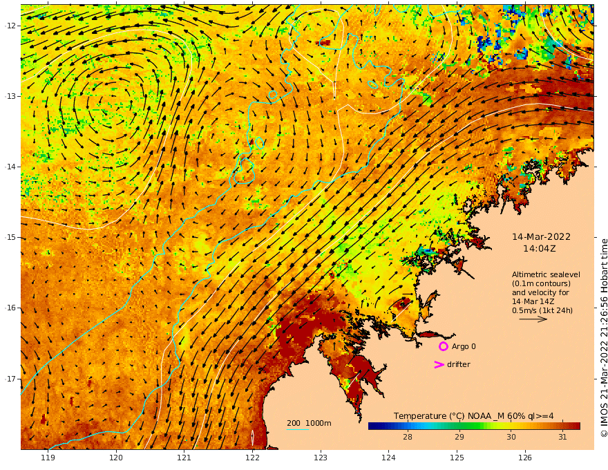Image resolution: width=608 pixels, height=470 pixels.
Task: Click the cyan 200m isobath legend line
Action: [x=297, y=429]
